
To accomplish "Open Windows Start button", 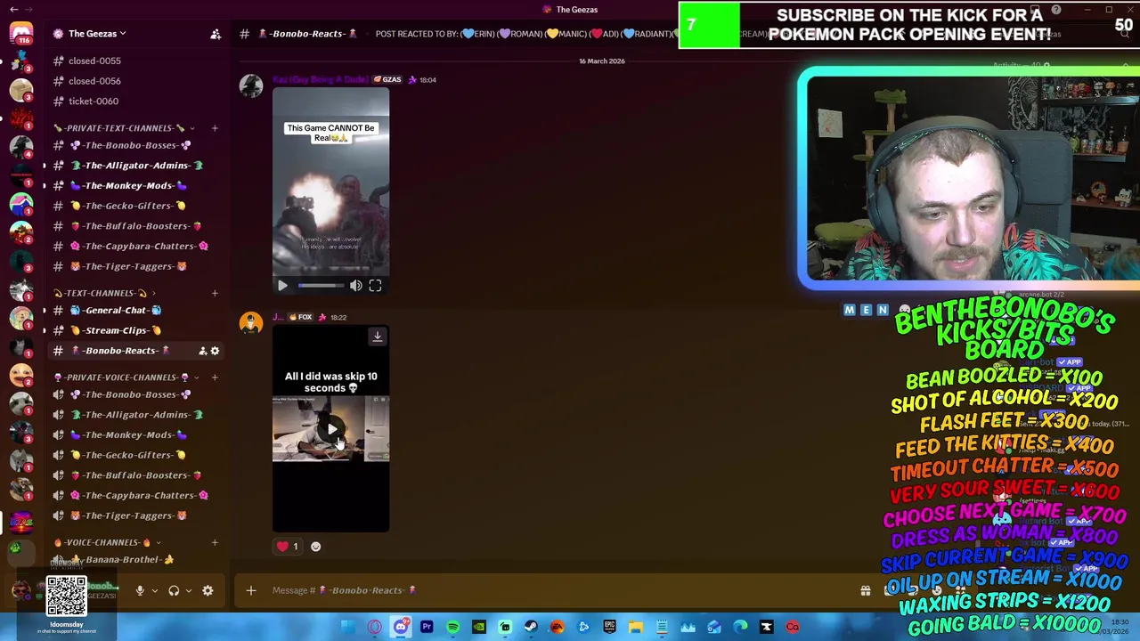I will (349, 627).
